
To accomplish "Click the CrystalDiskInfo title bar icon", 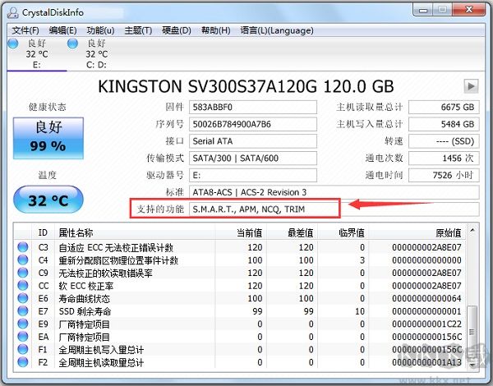I will (13, 12).
